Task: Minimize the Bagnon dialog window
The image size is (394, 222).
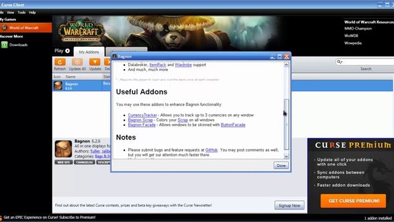Action: pos(272,57)
